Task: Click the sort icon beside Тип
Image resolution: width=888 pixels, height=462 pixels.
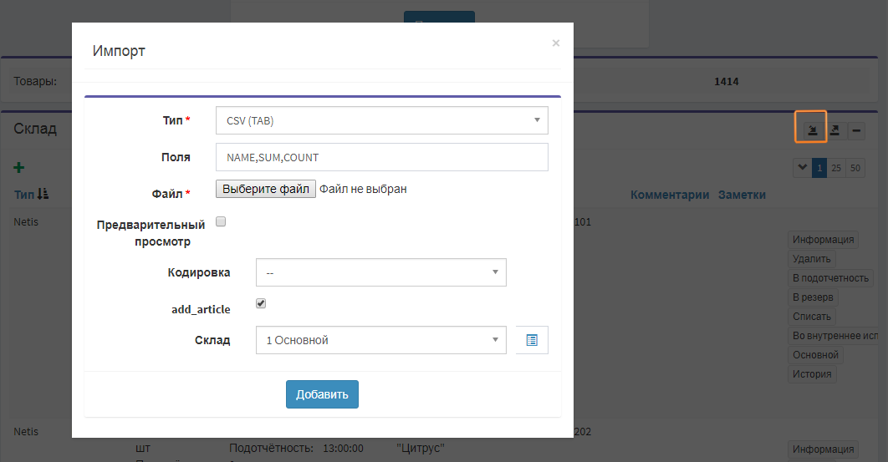Action: [43, 194]
